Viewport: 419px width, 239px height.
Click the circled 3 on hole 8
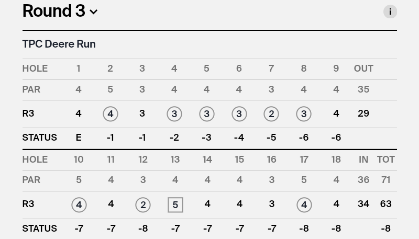tap(304, 114)
